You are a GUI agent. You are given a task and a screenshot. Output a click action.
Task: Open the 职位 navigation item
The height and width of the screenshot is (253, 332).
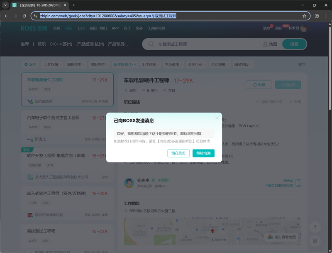[68, 28]
